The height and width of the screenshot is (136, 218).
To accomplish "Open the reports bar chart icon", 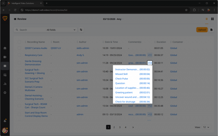I will tap(5, 84).
